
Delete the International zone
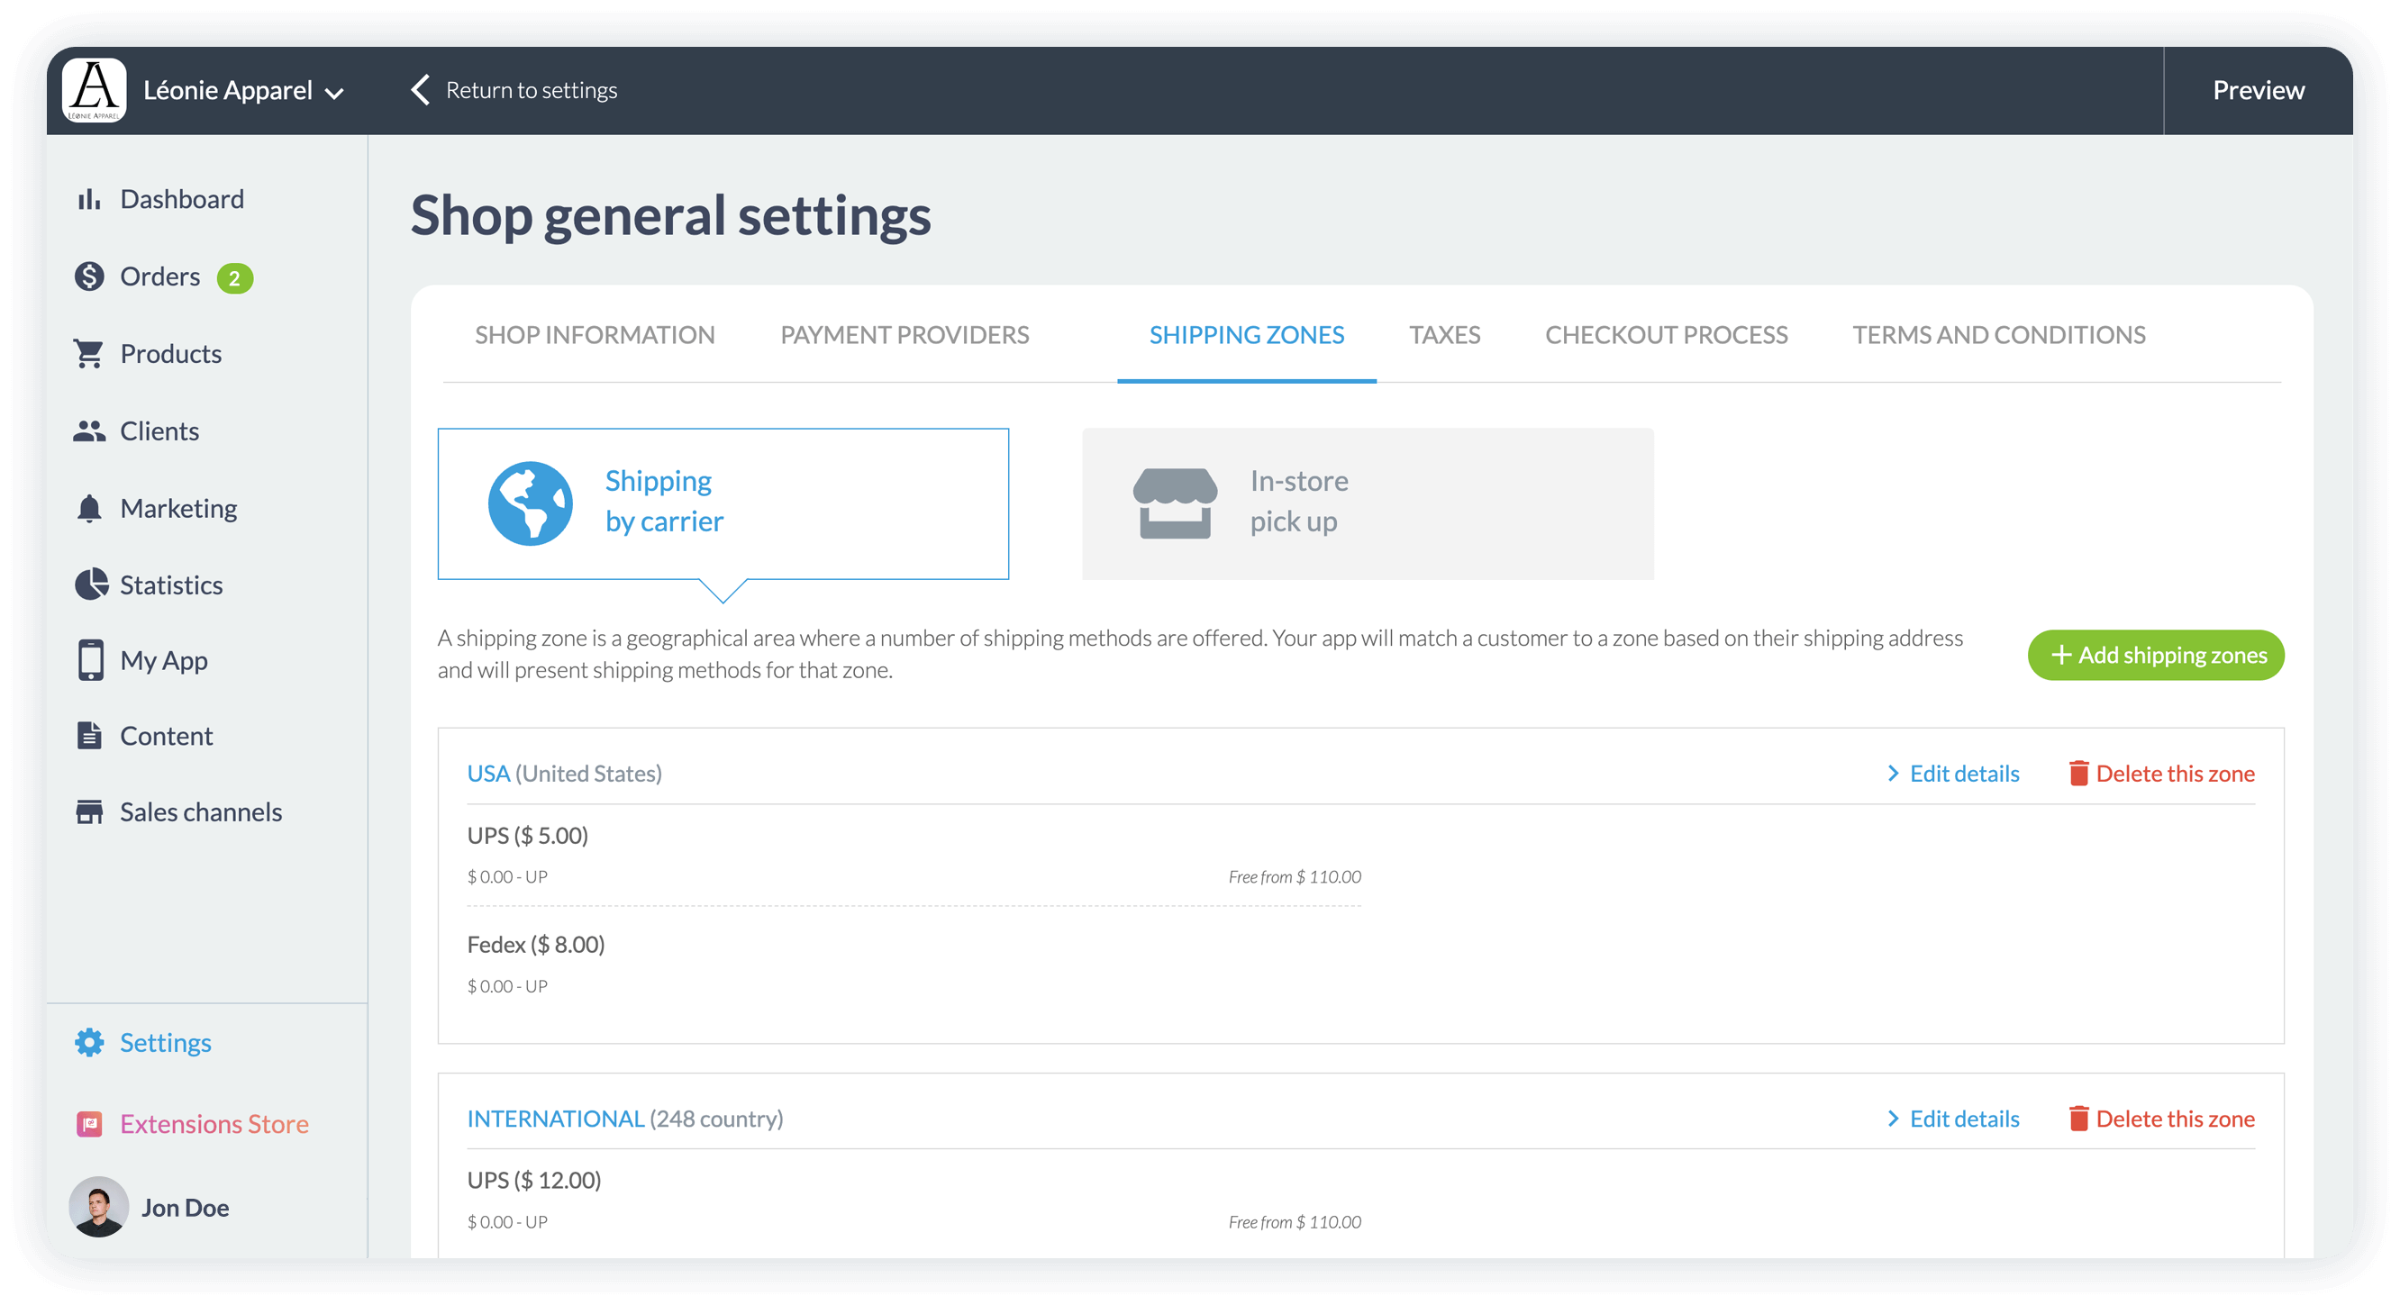2175,1118
